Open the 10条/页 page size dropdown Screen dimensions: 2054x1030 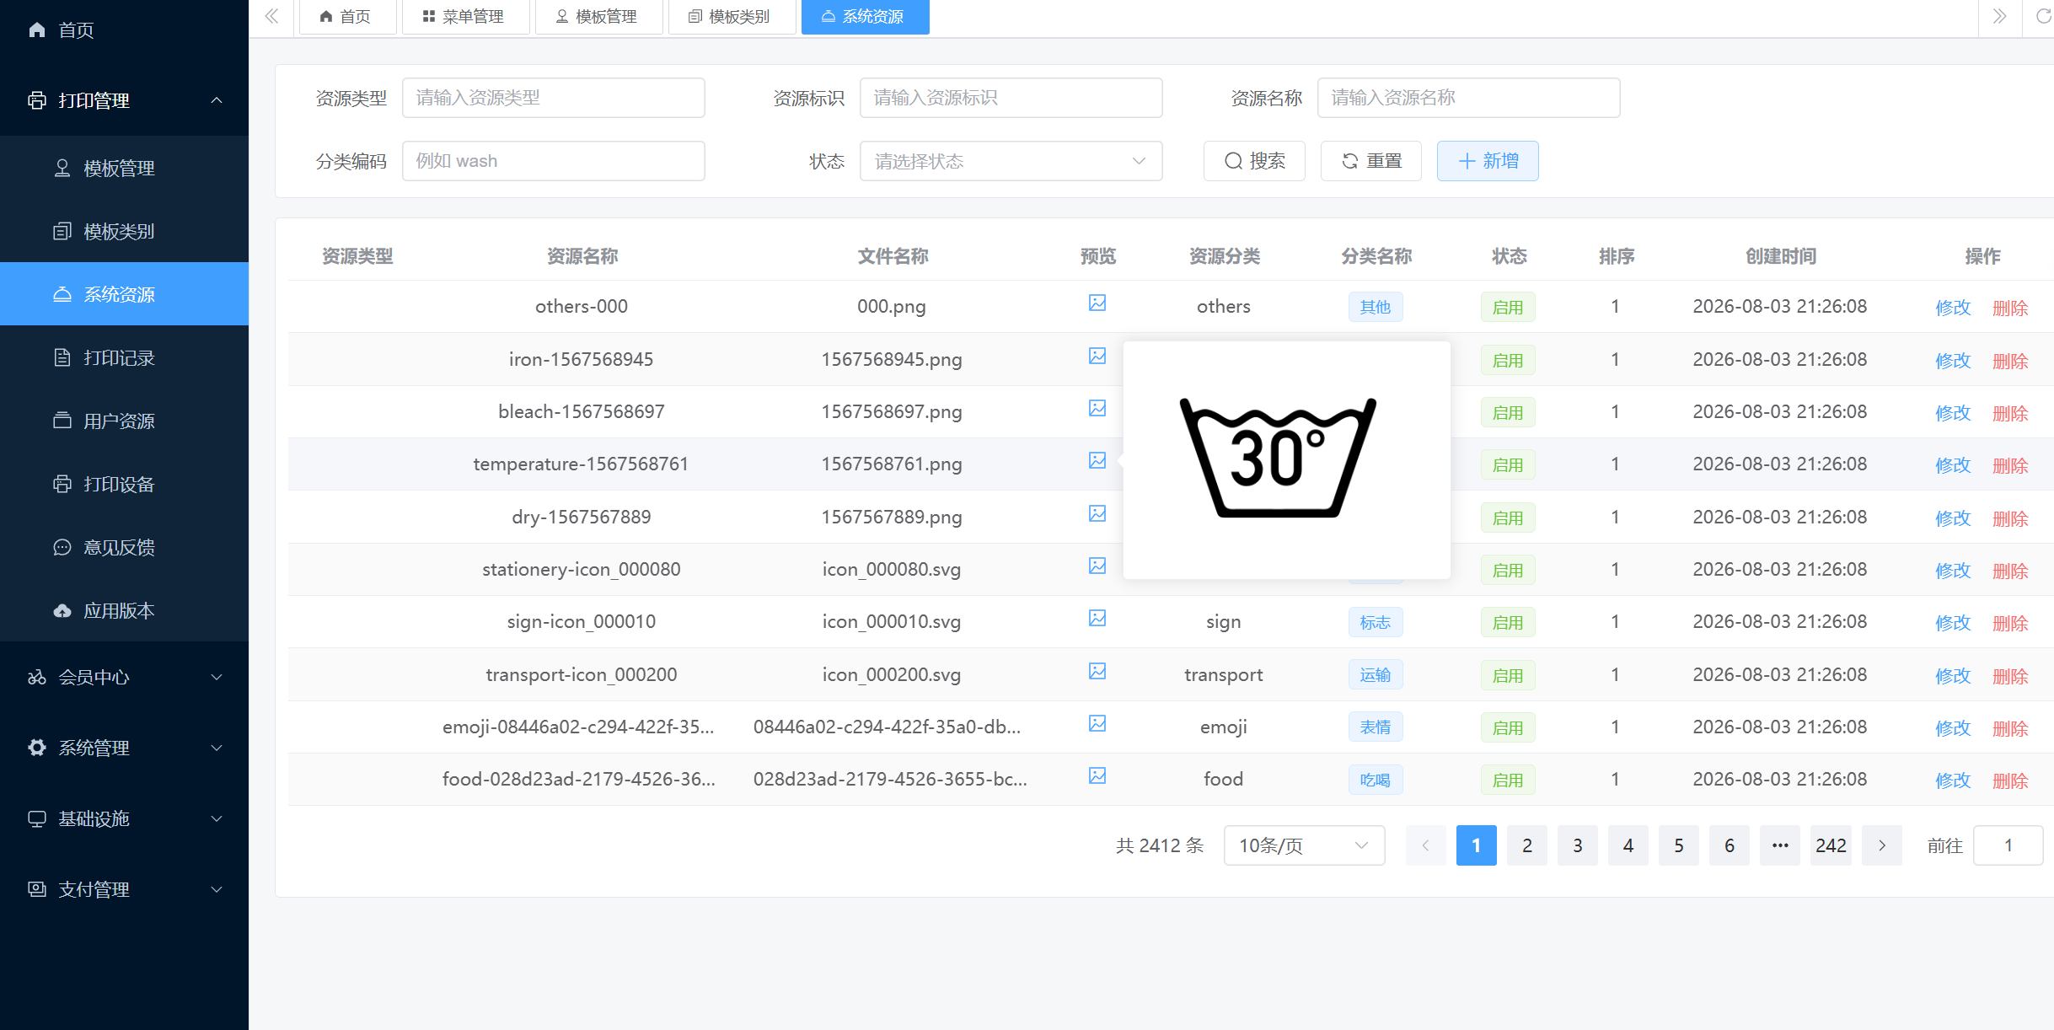(1304, 845)
